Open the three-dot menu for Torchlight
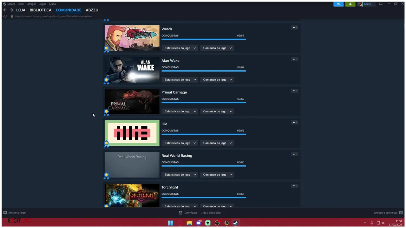This screenshot has height=228, width=406. [295, 186]
